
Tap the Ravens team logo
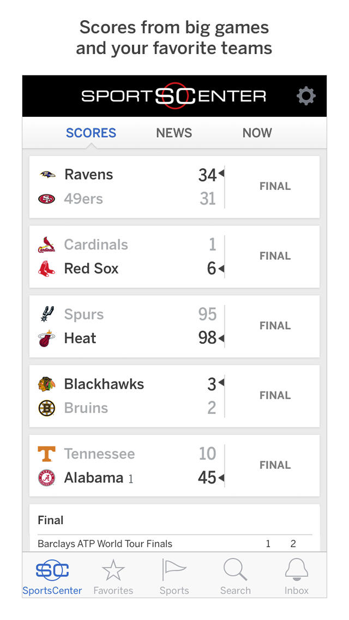tap(47, 175)
